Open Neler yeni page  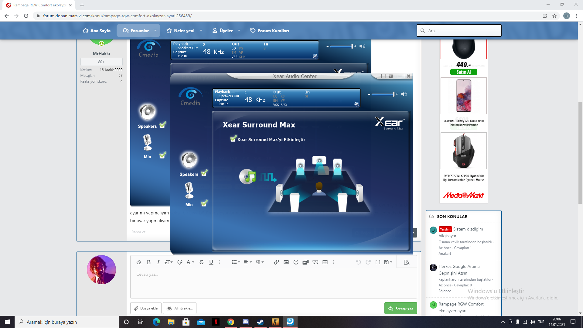pos(180,31)
